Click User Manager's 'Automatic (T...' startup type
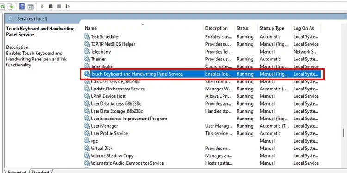347x173 pixels. [274, 126]
